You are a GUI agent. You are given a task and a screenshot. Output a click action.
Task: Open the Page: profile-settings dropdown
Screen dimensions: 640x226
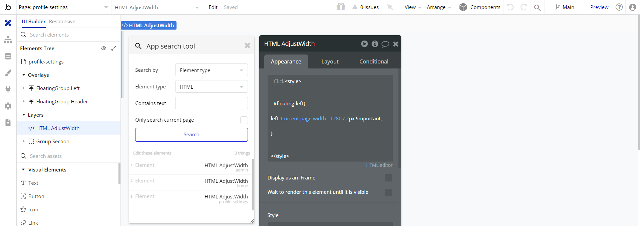(63, 7)
